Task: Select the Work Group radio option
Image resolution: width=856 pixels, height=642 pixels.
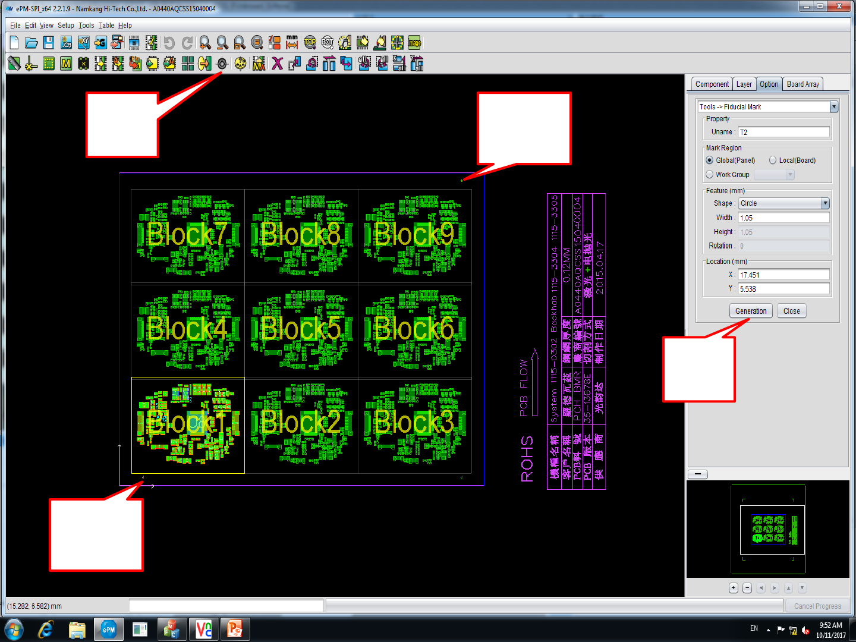Action: click(x=709, y=175)
